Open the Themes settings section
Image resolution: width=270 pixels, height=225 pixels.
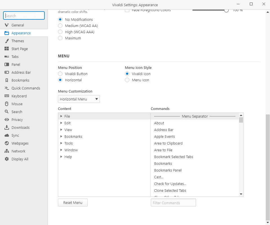point(17,41)
